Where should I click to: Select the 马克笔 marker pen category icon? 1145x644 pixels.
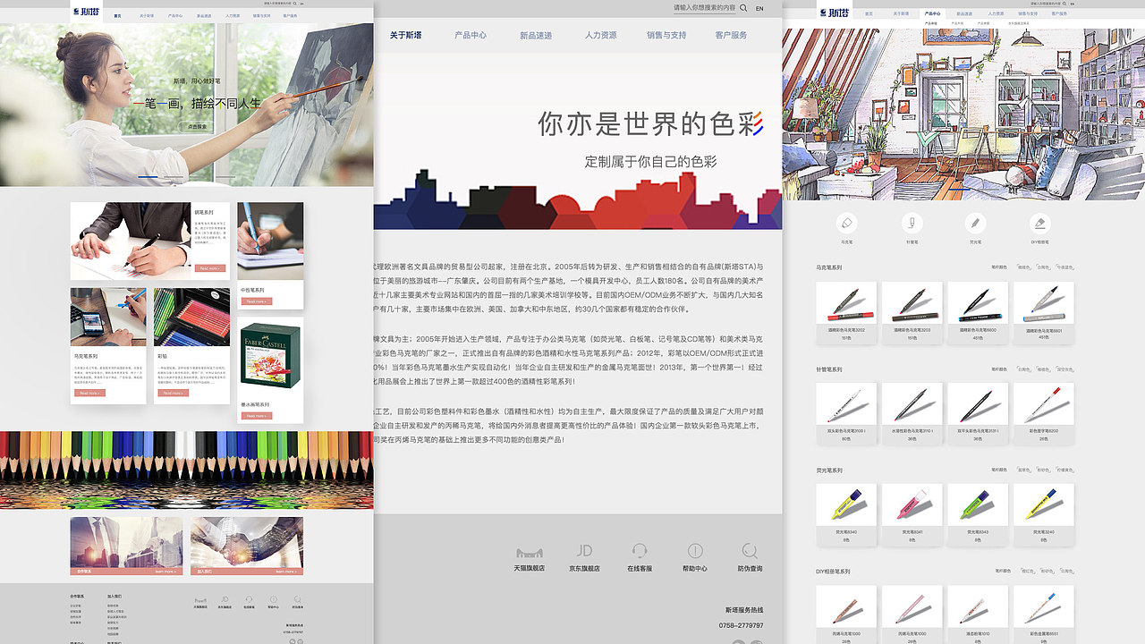(847, 222)
